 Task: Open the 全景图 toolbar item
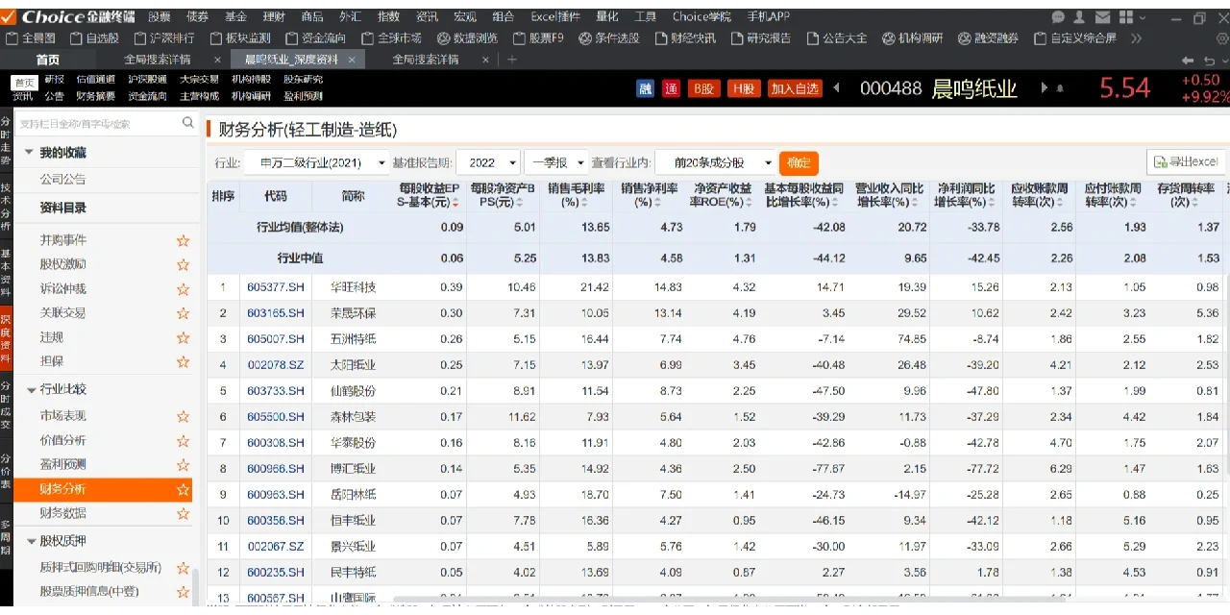coord(31,38)
